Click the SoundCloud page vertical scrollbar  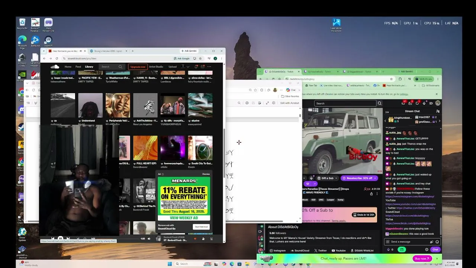[x=224, y=153]
